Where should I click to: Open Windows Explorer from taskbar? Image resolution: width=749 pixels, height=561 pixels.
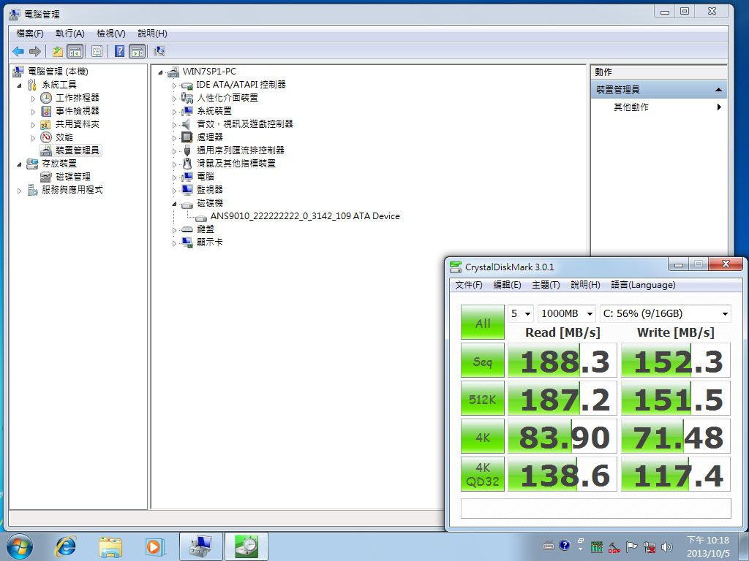click(110, 546)
